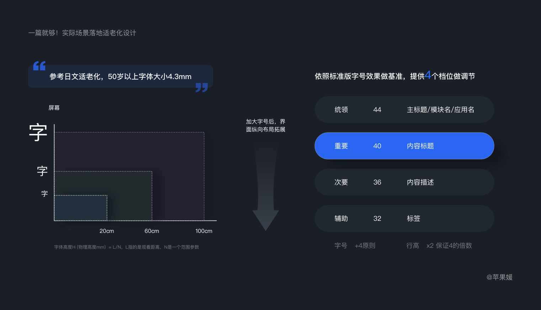541x310 pixels.
Task: Click the smallest 字 glyph
Action: pos(44,194)
